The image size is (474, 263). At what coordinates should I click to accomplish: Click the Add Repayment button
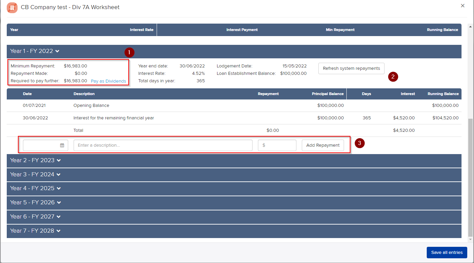point(323,145)
